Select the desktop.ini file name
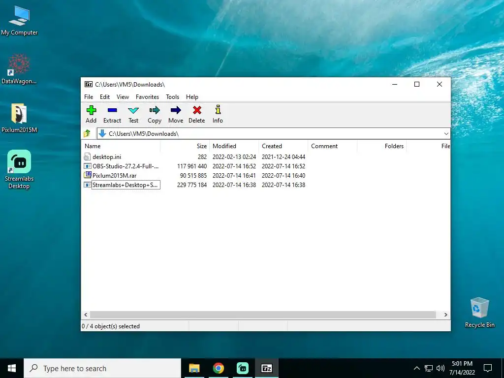504x378 pixels. 107,157
